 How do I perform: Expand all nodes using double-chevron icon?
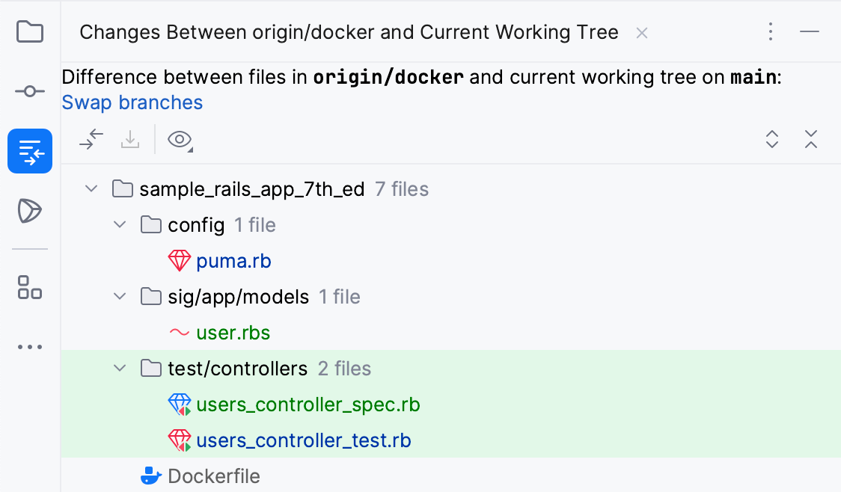click(771, 139)
